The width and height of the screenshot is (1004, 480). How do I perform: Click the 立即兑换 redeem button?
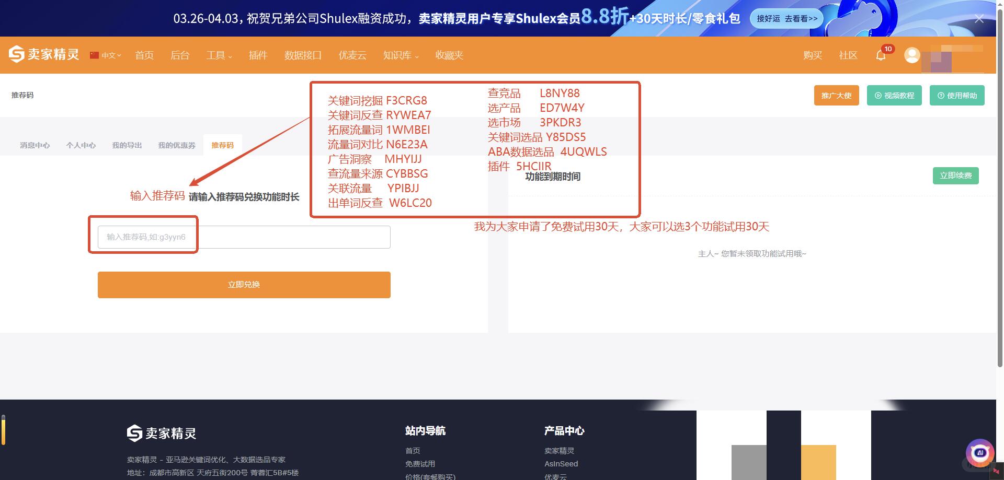pyautogui.click(x=244, y=285)
